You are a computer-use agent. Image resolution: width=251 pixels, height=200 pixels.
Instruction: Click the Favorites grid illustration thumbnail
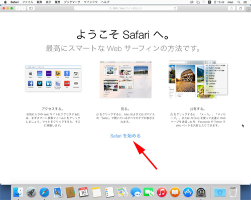[53, 78]
